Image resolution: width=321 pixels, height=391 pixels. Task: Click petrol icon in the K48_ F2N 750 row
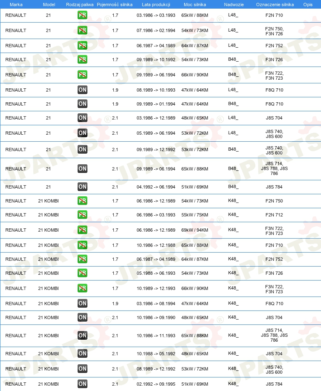(82, 201)
